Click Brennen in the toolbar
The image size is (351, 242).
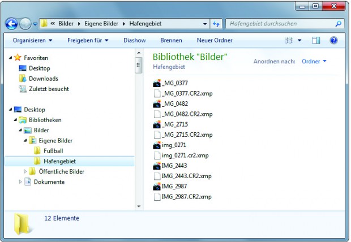tap(171, 41)
